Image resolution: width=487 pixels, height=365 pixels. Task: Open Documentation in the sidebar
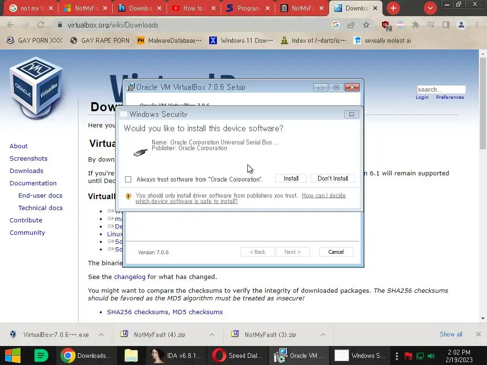point(33,183)
